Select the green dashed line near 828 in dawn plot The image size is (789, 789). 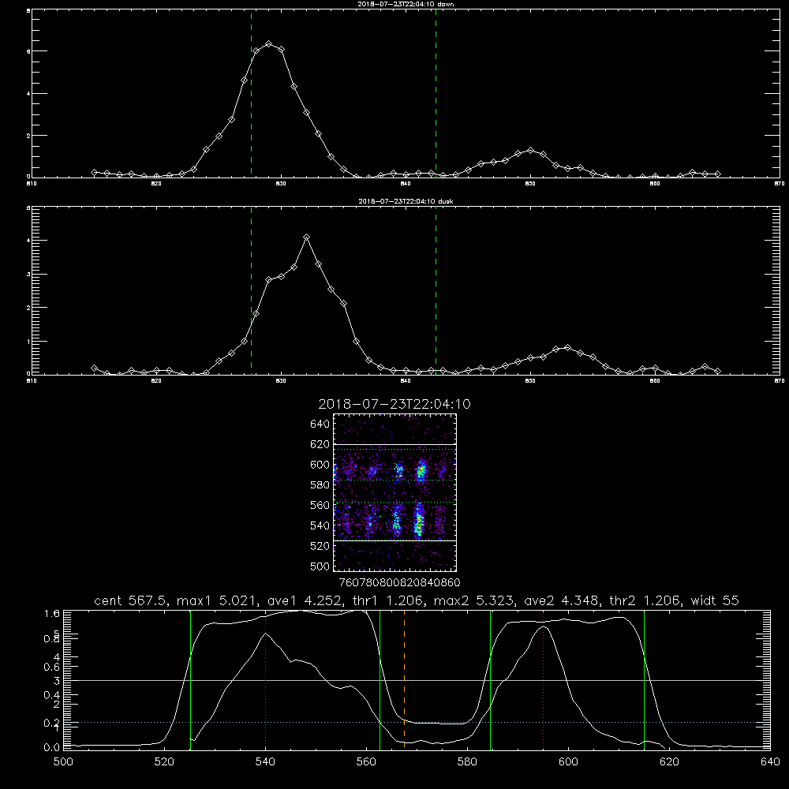(x=251, y=93)
